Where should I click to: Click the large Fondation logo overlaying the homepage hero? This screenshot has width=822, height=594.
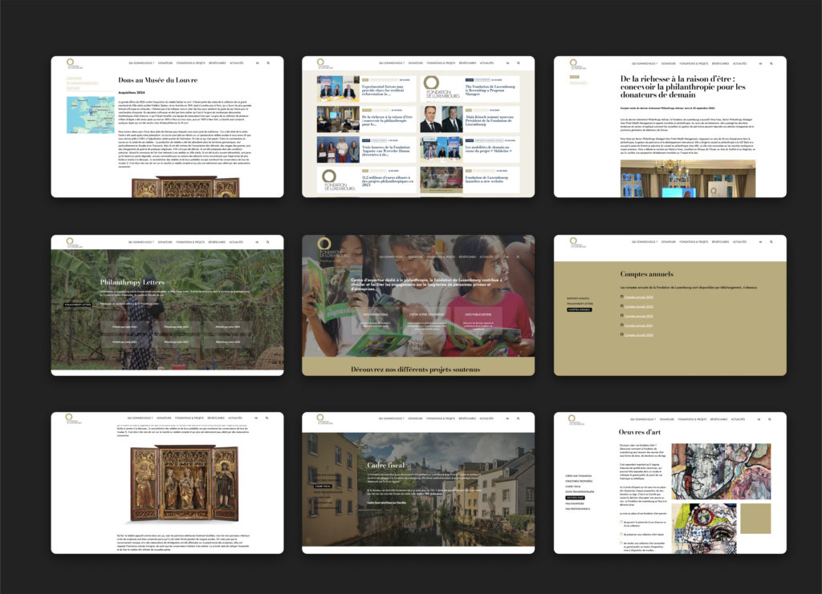tap(324, 246)
